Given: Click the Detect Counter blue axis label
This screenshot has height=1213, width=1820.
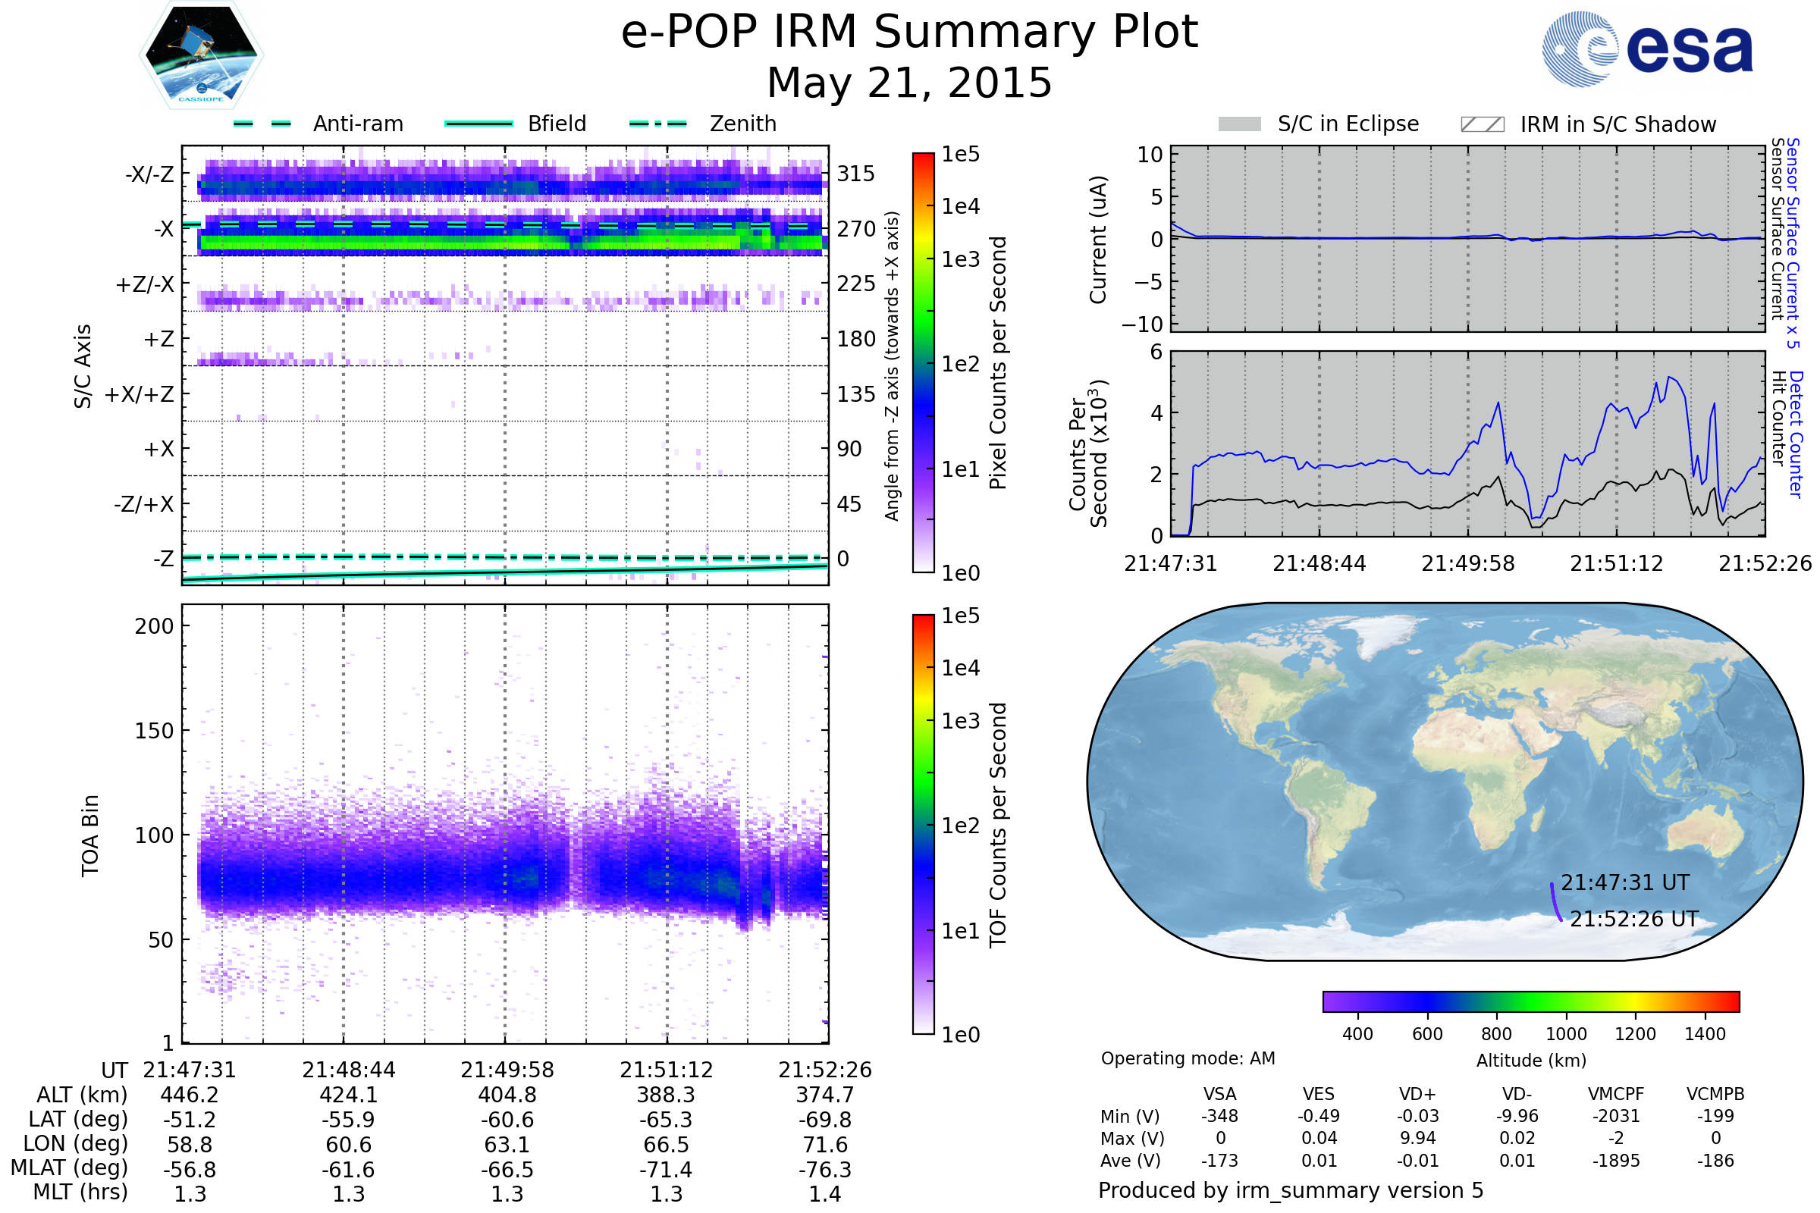Looking at the screenshot, I should (1796, 434).
